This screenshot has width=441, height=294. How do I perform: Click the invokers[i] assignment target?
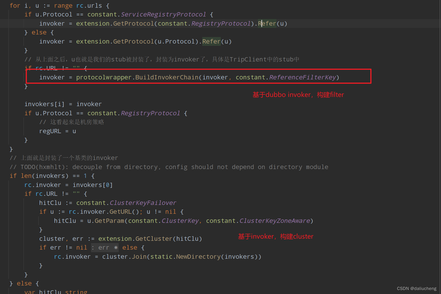pyautogui.click(x=44, y=104)
